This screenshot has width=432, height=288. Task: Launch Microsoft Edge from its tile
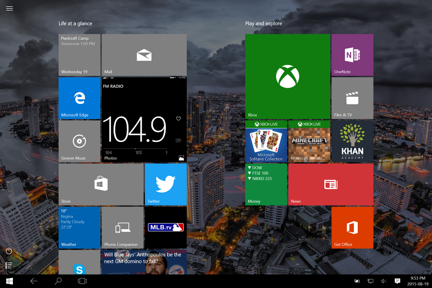(x=79, y=98)
